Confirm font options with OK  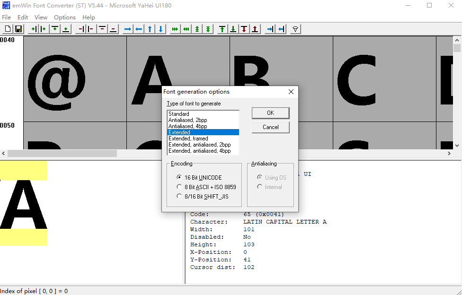pyautogui.click(x=270, y=113)
